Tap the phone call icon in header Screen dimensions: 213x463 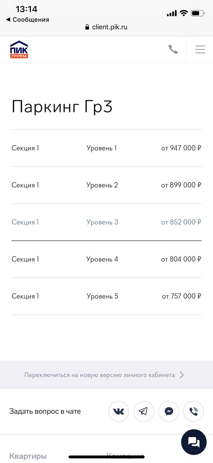coord(173,50)
